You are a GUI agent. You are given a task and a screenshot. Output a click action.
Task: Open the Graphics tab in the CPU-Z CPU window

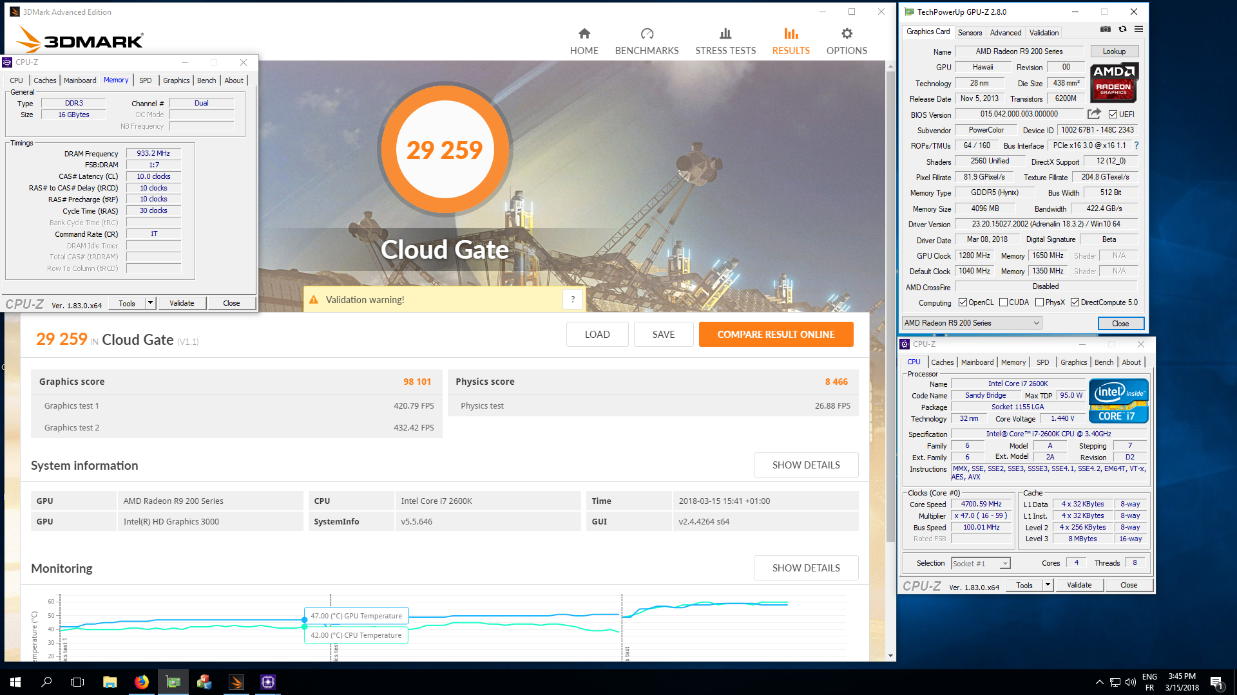tap(1073, 362)
